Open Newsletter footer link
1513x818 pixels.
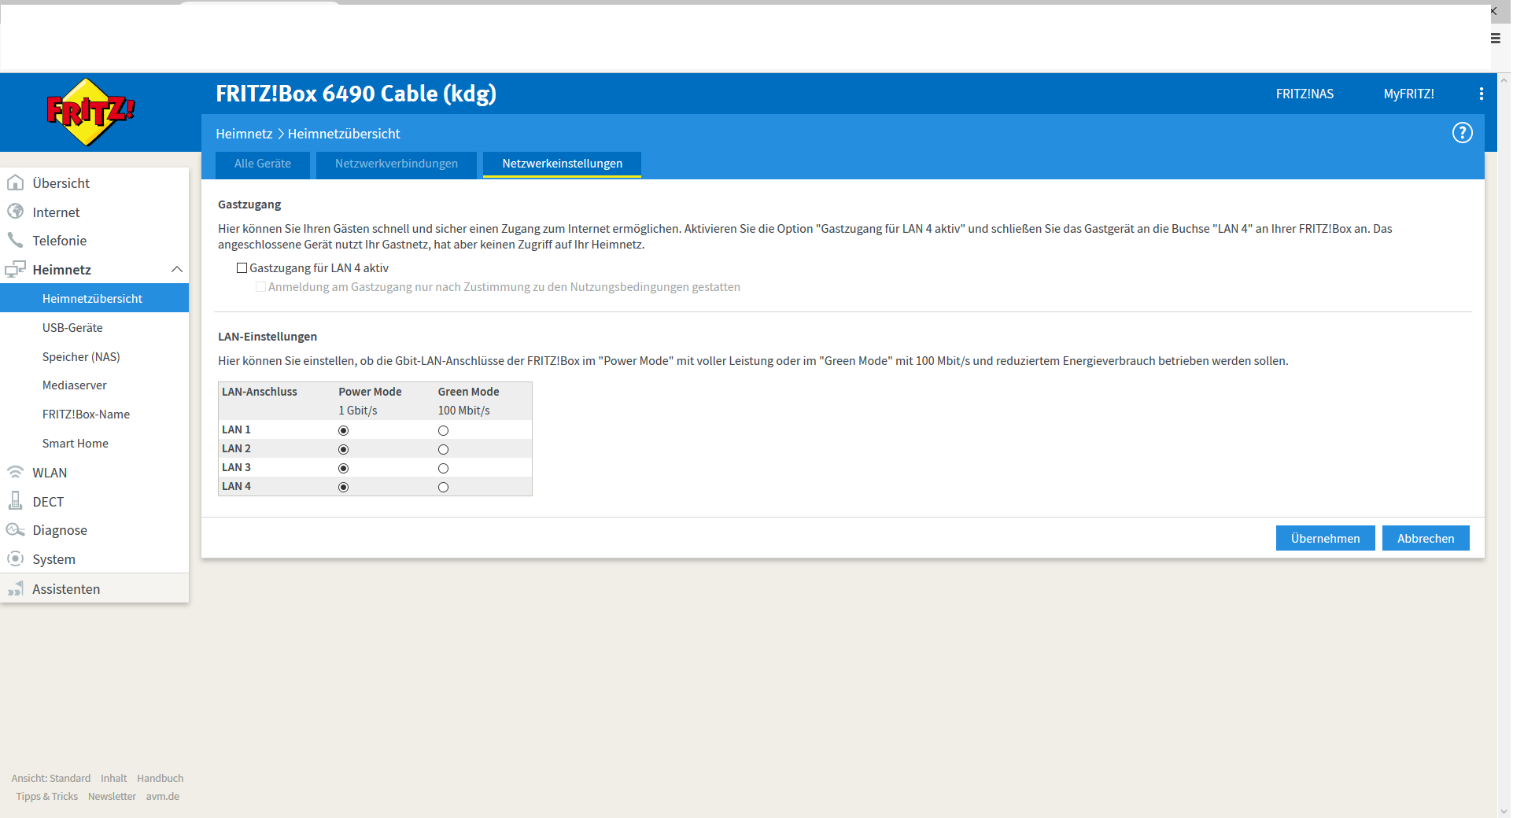(112, 796)
